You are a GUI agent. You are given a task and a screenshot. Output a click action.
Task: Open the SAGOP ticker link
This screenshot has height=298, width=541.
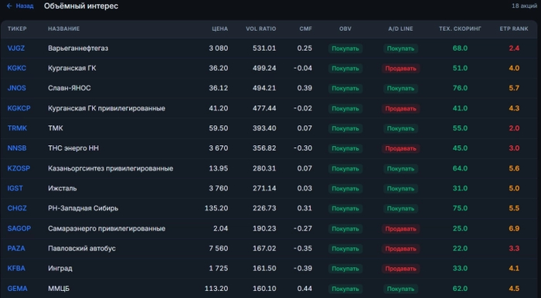(x=19, y=229)
